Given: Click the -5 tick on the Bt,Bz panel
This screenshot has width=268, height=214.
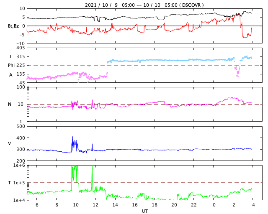Looking at the screenshot, I should click(x=22, y=35).
